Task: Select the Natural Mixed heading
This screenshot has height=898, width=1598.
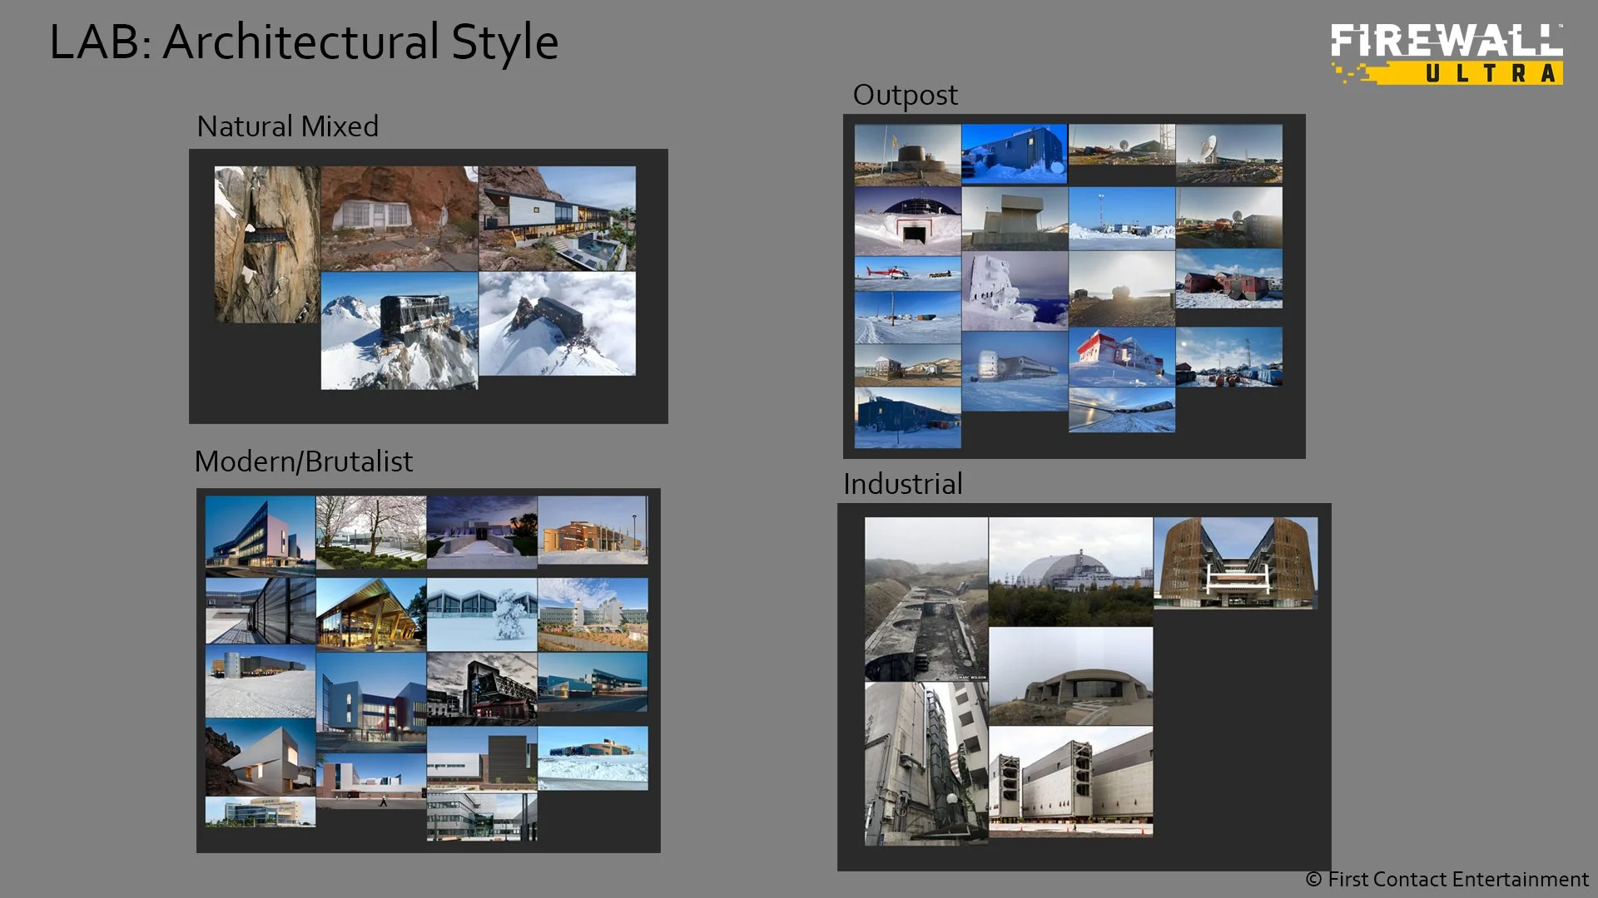Action: point(287,126)
